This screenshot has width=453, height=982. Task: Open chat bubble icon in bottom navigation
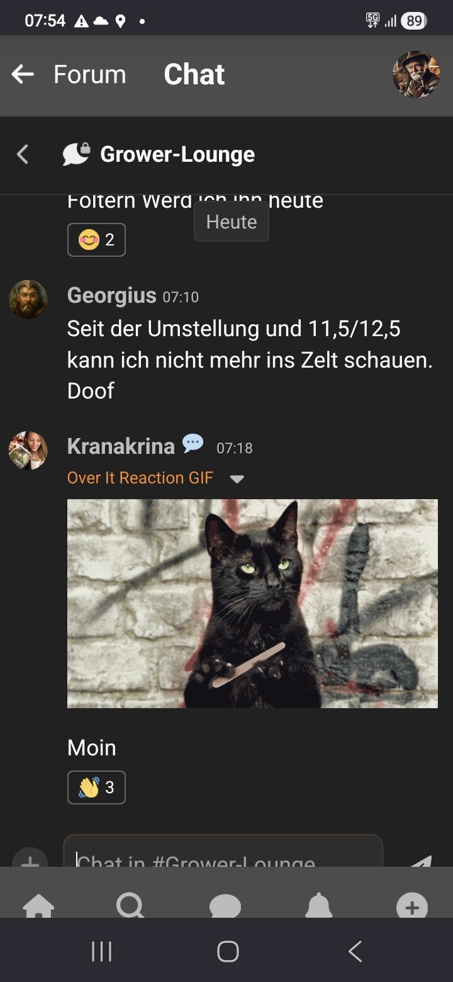[225, 905]
